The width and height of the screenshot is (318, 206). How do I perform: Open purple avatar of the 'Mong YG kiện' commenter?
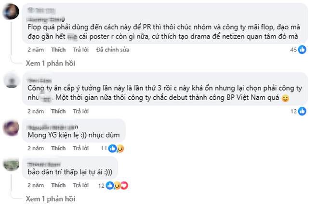pos(11,128)
